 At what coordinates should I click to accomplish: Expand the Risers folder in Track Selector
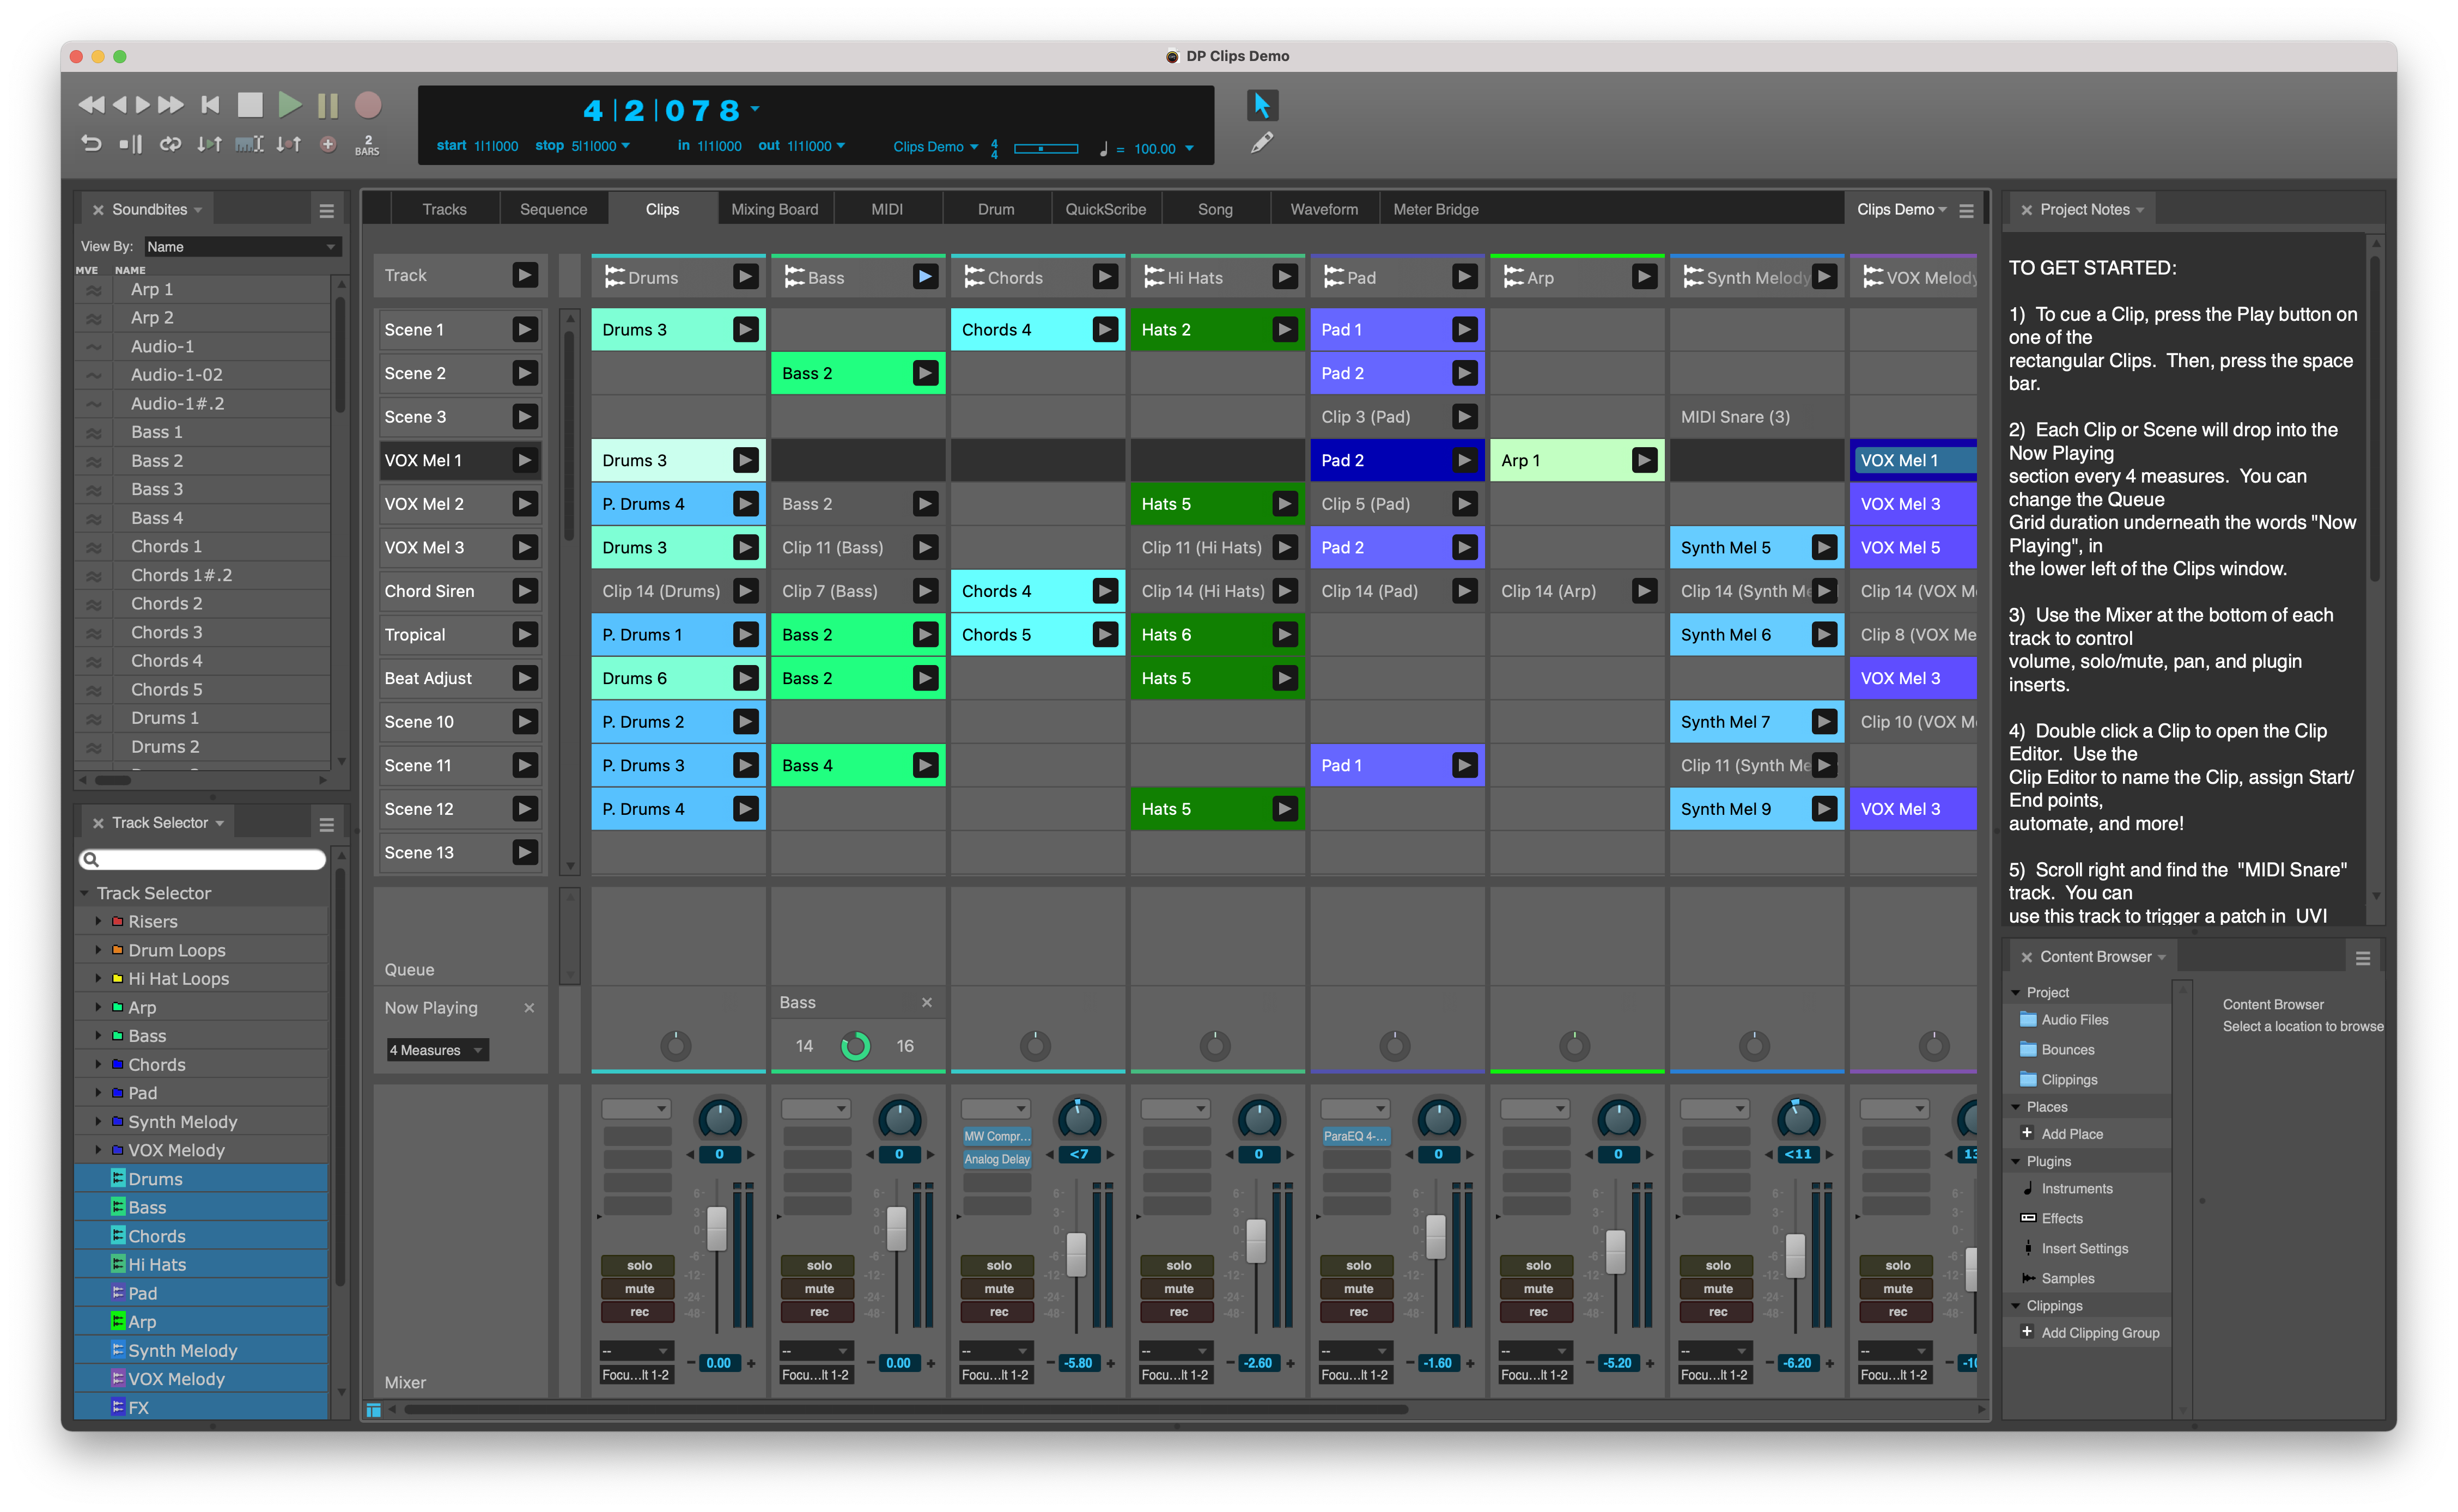(x=98, y=921)
